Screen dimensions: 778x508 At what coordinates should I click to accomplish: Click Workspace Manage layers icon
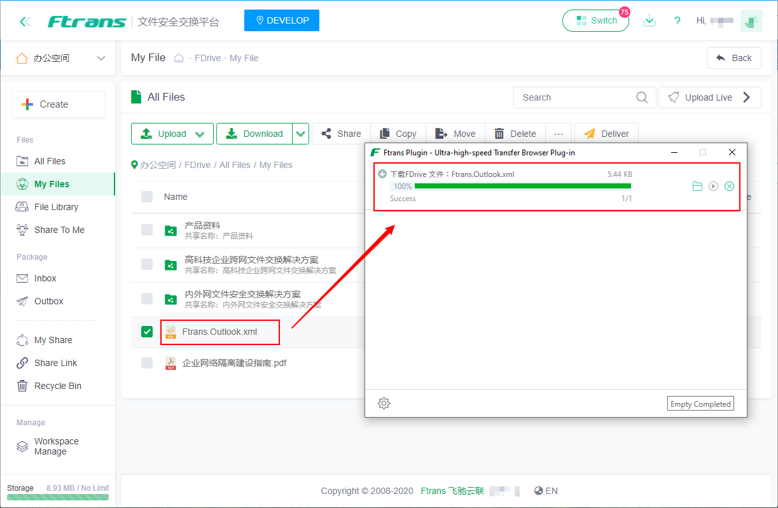[22, 446]
